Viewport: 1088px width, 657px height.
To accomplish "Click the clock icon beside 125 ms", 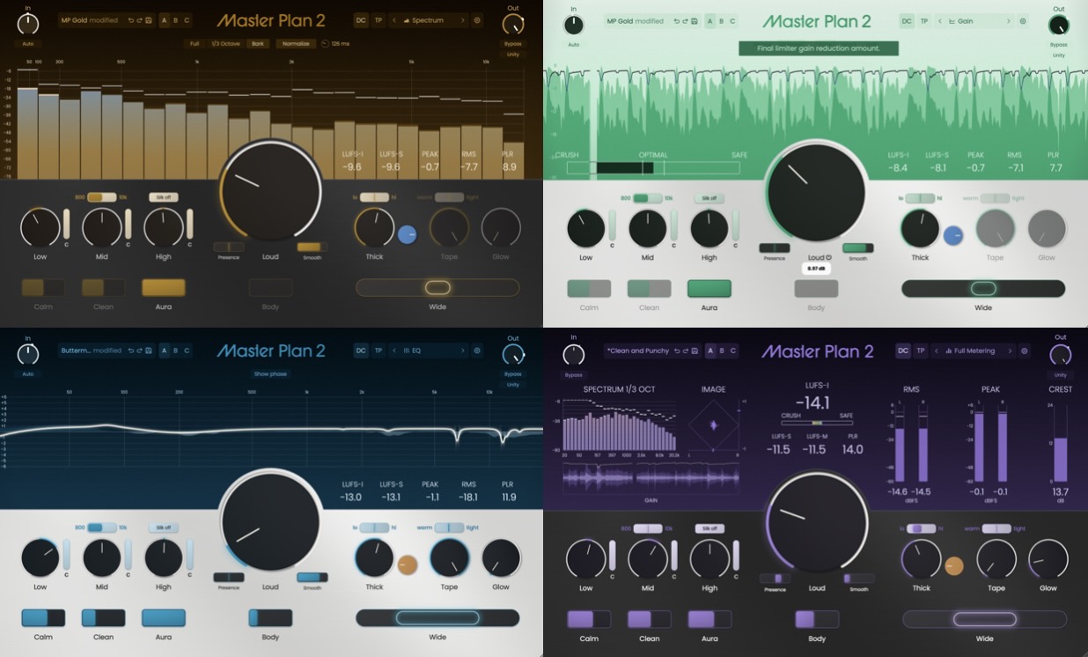I will 324,43.
